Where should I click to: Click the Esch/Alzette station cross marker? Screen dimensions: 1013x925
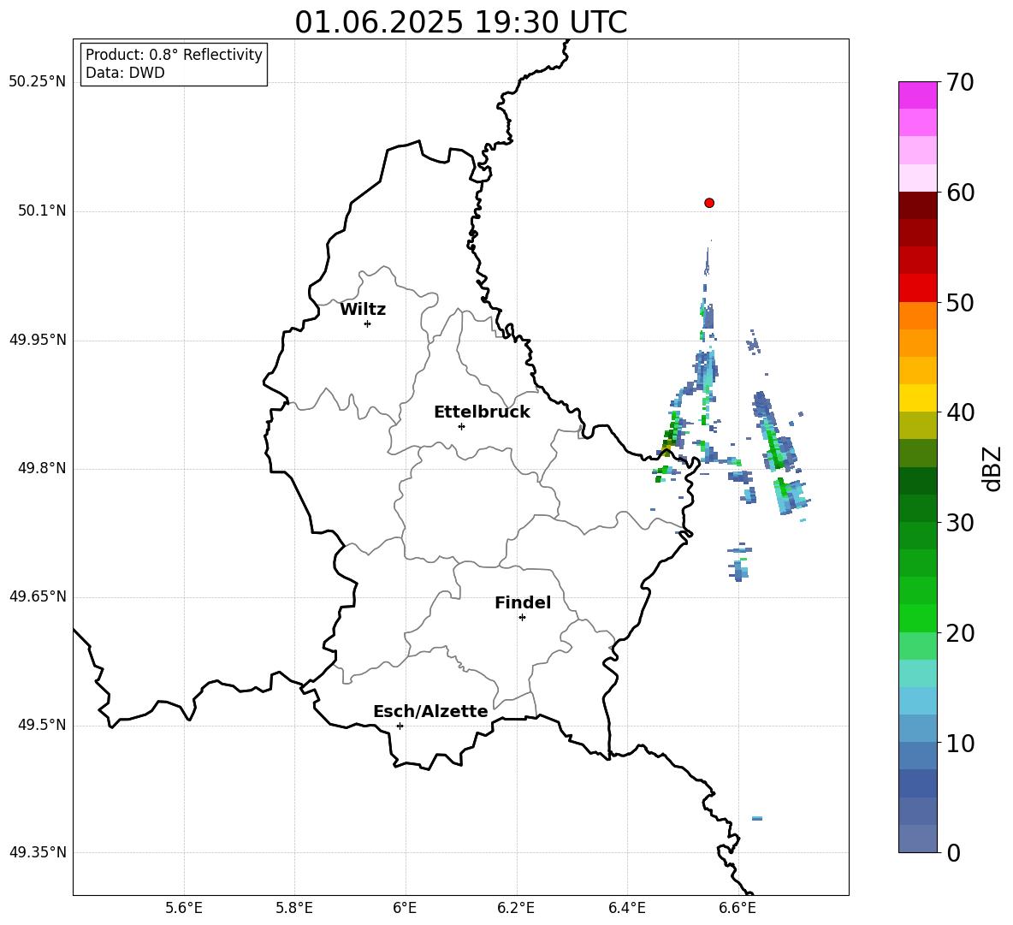400,726
